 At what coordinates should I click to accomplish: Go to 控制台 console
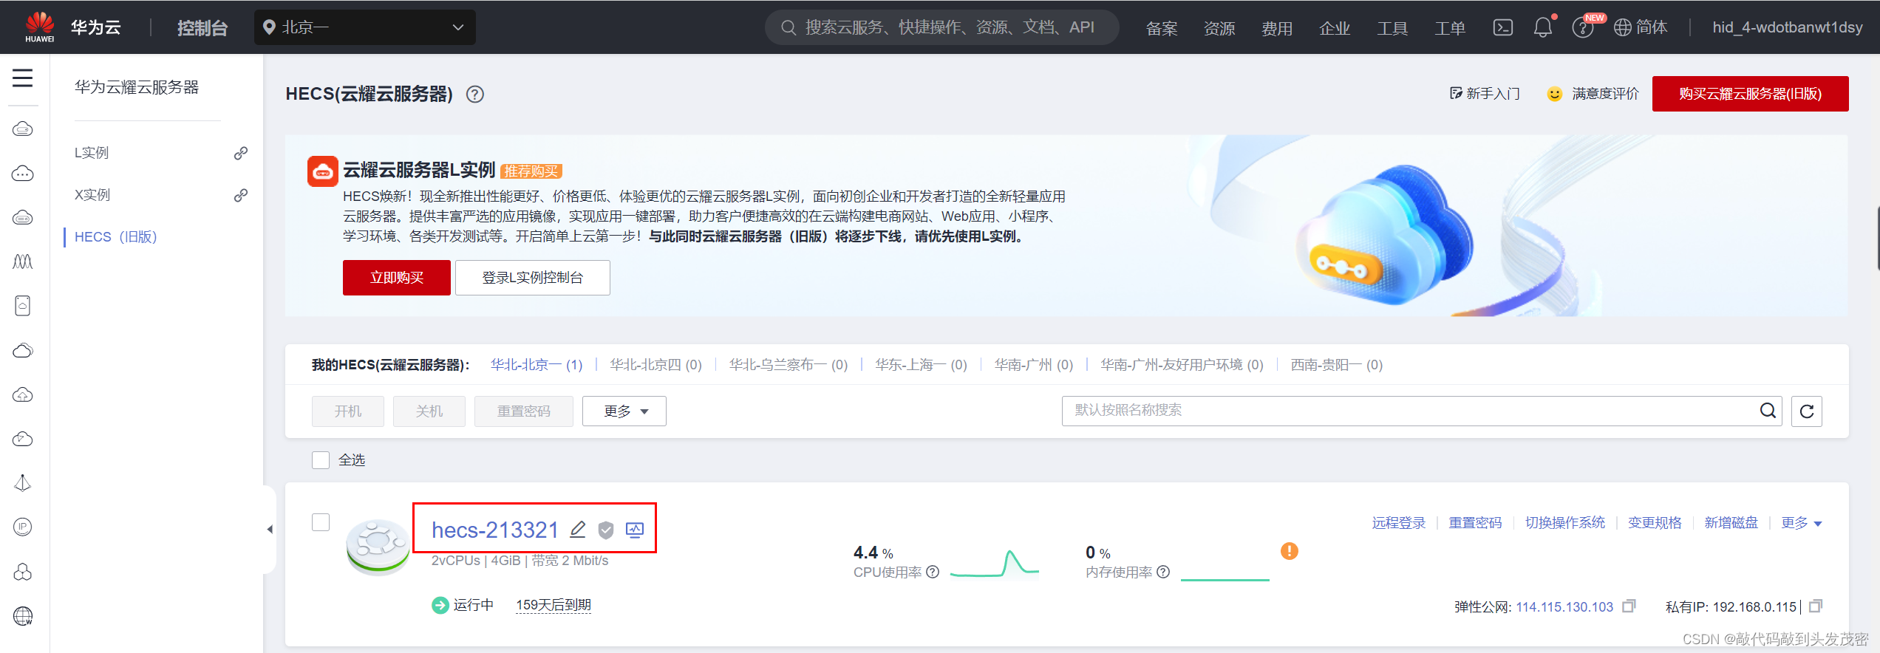pyautogui.click(x=202, y=28)
